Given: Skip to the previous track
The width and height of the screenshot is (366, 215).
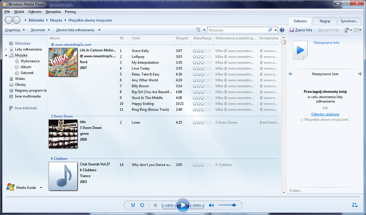Looking at the screenshot, I should pyautogui.click(x=169, y=205).
